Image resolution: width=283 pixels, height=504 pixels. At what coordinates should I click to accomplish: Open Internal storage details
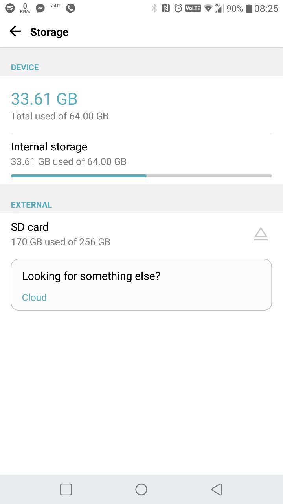[x=69, y=154]
